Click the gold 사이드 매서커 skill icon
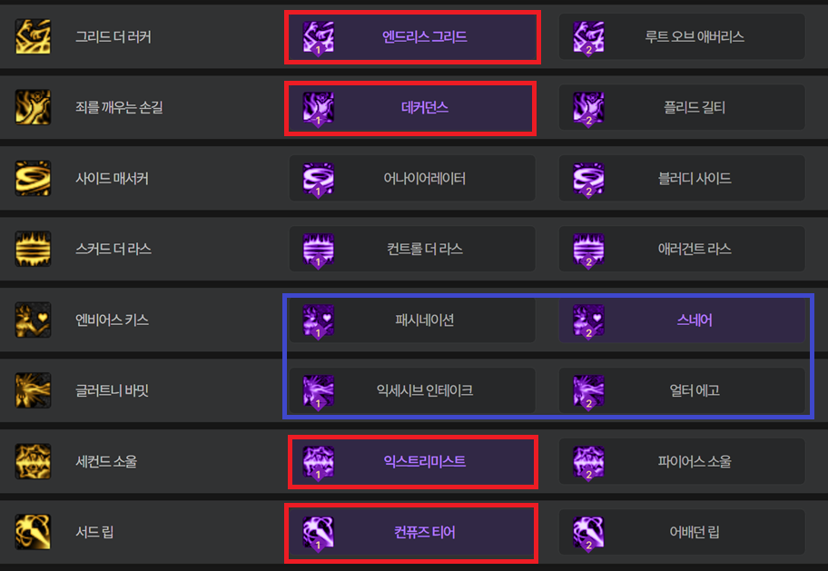 coord(33,178)
